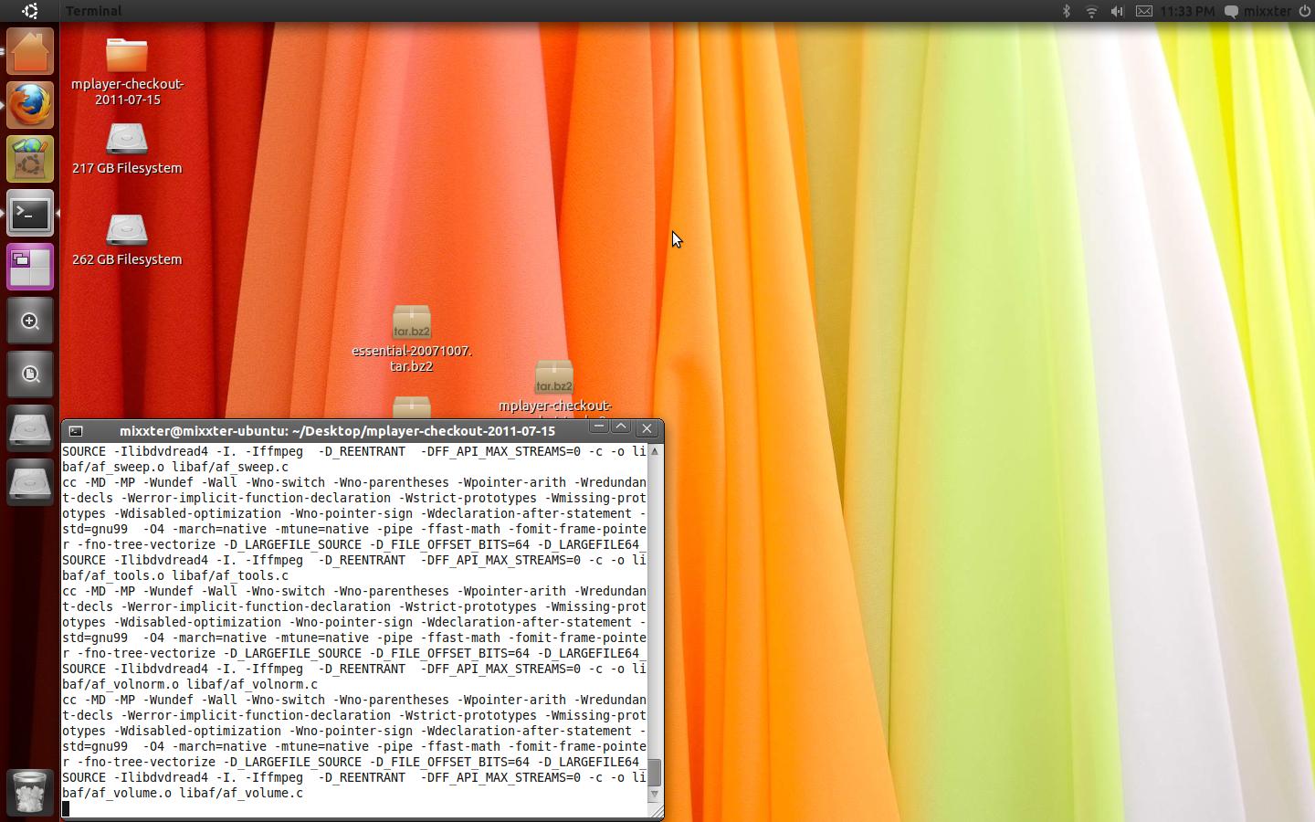Open Ubuntu Software Center launcher icon
Screen dimensions: 1315x822
point(30,159)
